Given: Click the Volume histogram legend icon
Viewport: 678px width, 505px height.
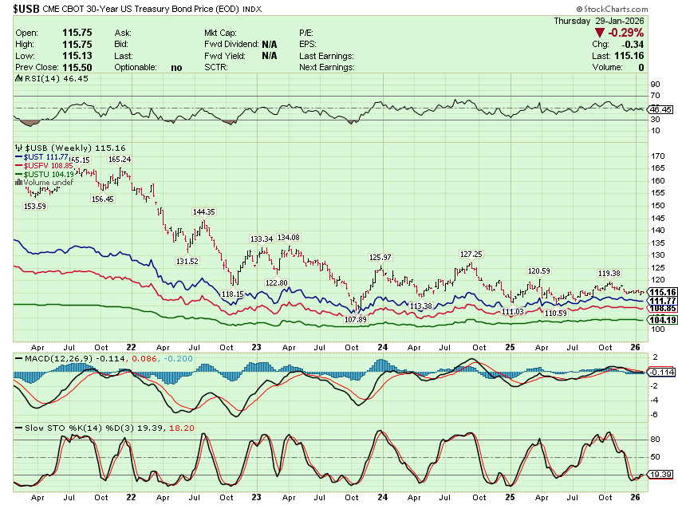Looking at the screenshot, I should pos(19,183).
